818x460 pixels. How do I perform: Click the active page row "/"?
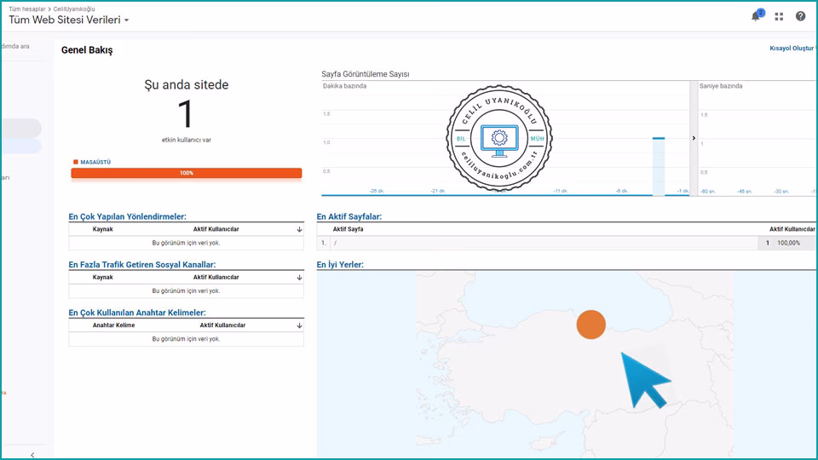(x=566, y=243)
